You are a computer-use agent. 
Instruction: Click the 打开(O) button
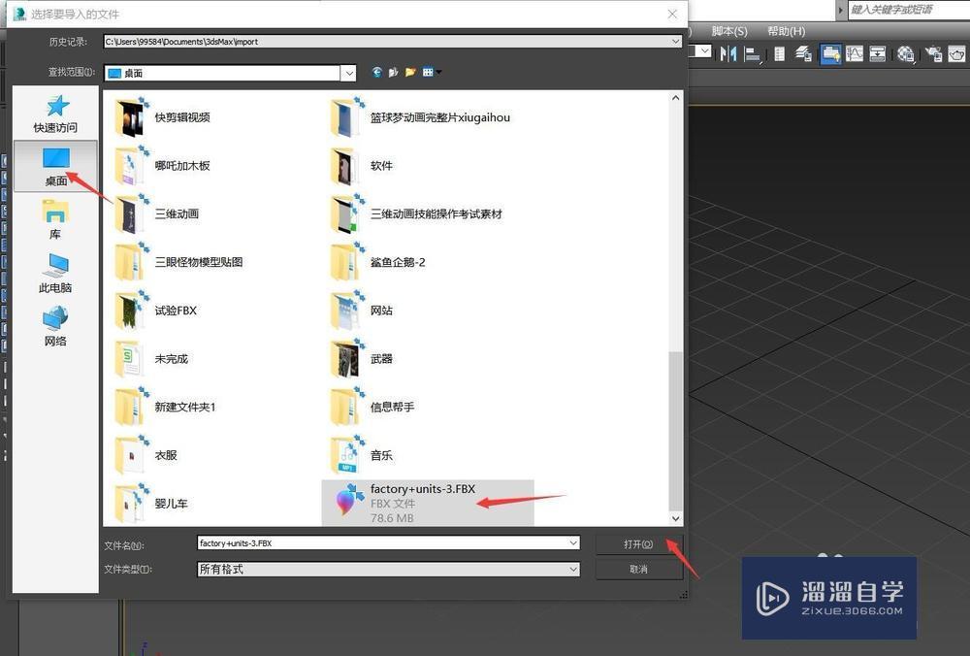pyautogui.click(x=637, y=543)
